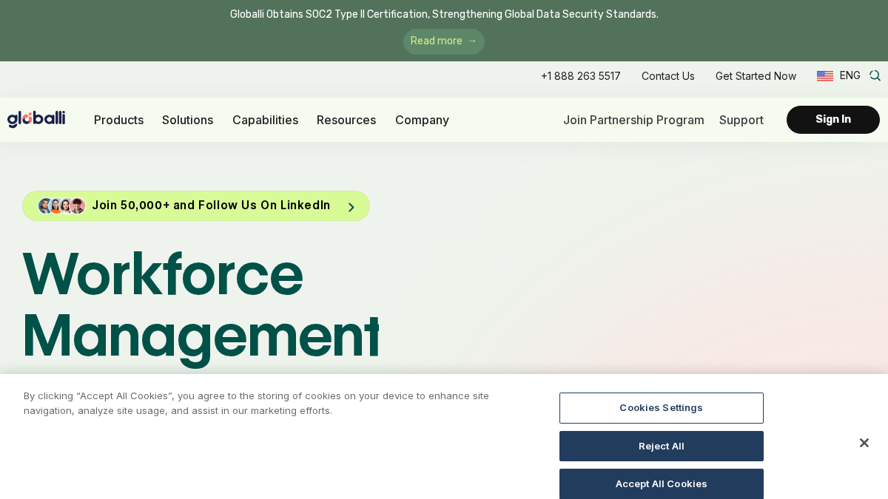Reject All cookies
888x499 pixels.
pyautogui.click(x=662, y=446)
